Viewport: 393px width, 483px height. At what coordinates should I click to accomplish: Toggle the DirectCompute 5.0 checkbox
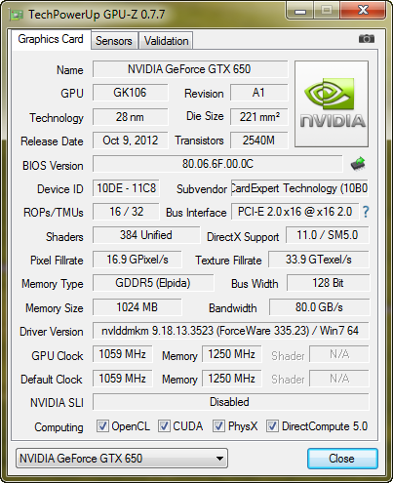coord(272,425)
